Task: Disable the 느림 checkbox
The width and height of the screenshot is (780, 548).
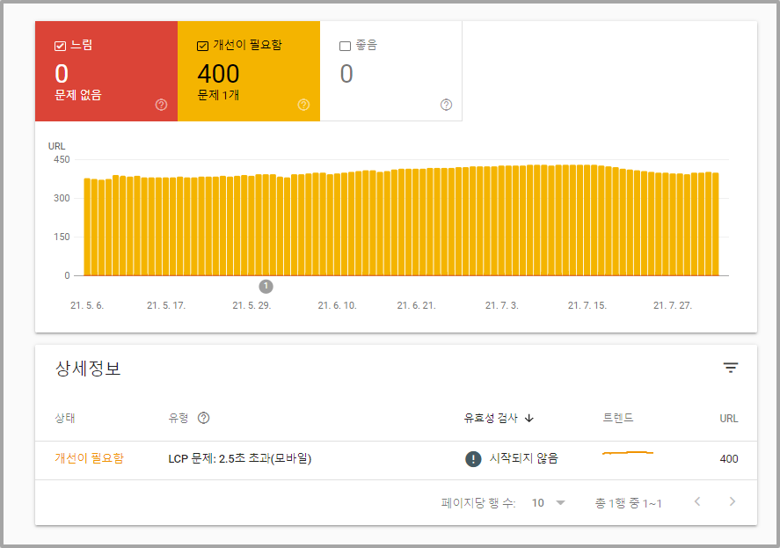Action: click(60, 45)
